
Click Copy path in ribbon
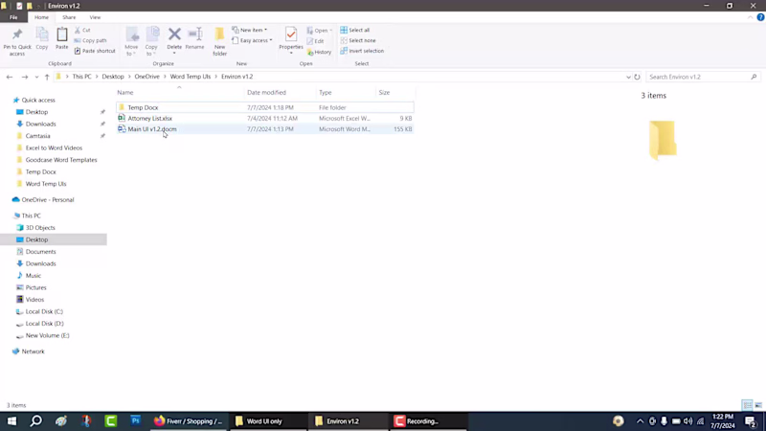pyautogui.click(x=90, y=40)
